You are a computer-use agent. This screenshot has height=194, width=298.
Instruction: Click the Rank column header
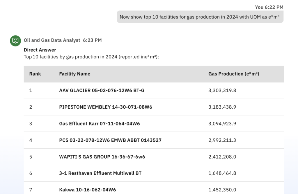(x=35, y=74)
